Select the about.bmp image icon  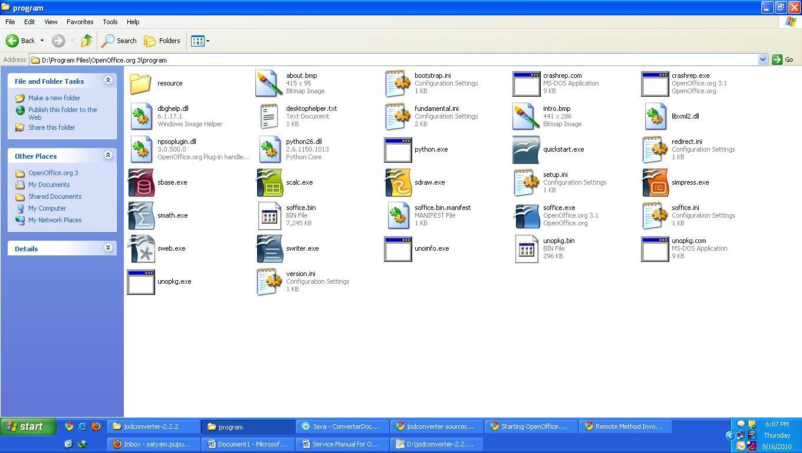point(269,84)
